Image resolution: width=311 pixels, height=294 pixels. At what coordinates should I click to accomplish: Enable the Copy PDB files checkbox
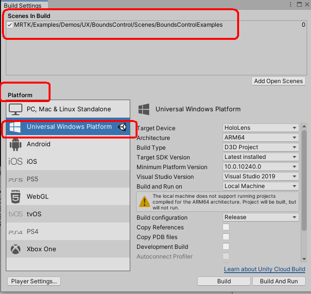pos(226,237)
